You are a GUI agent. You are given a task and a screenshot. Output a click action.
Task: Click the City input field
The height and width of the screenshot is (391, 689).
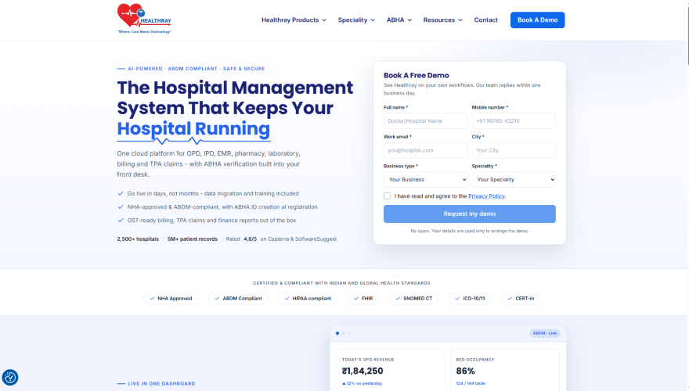[514, 150]
